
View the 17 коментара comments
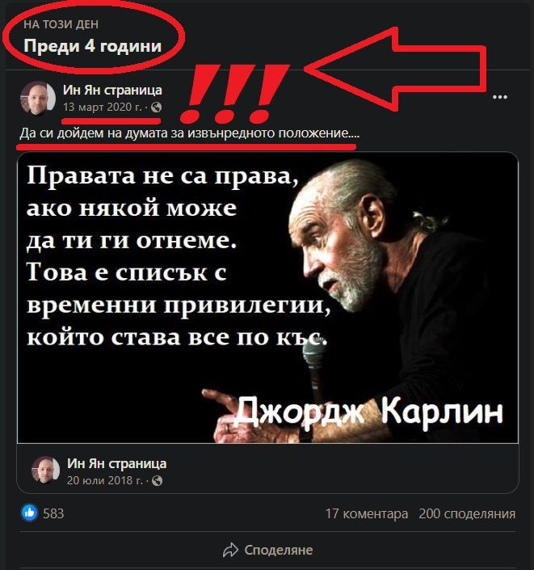click(367, 513)
